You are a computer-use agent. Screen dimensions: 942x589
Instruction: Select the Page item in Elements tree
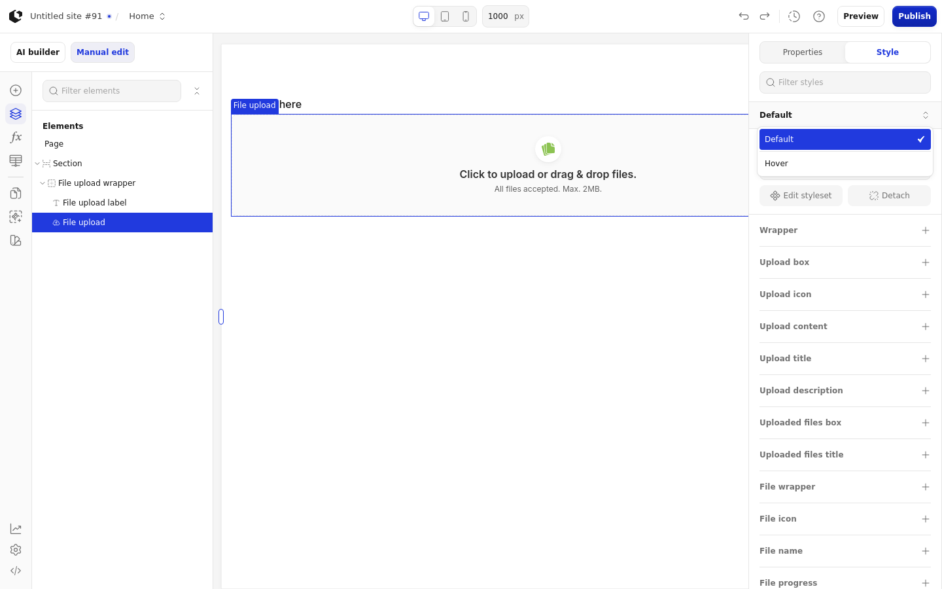click(122, 144)
